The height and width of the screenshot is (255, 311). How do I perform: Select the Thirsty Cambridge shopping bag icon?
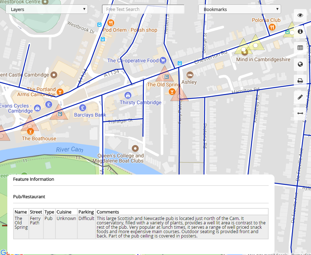coord(128,95)
